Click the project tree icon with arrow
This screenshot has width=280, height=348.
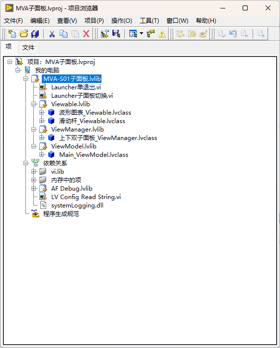tap(105, 34)
